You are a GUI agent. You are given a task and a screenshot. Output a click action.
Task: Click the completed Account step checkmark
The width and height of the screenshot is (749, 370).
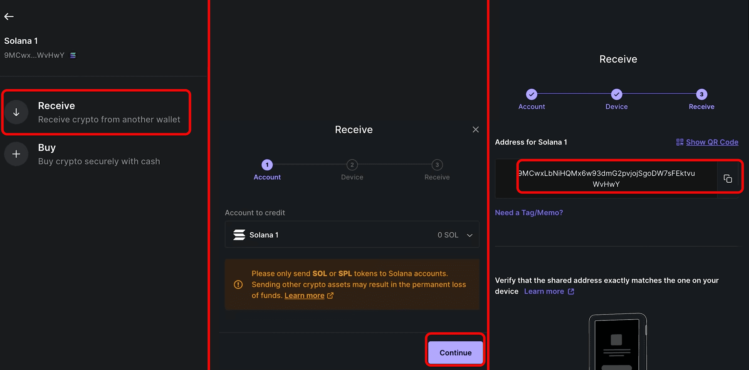click(x=531, y=94)
